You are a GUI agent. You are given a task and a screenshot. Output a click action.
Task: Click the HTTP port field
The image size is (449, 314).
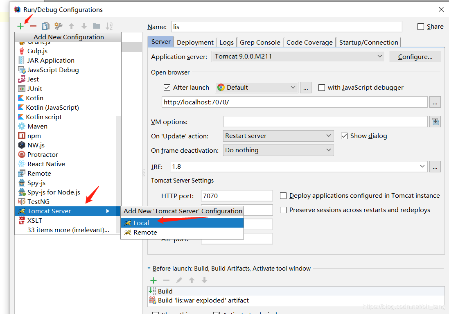[x=237, y=196]
